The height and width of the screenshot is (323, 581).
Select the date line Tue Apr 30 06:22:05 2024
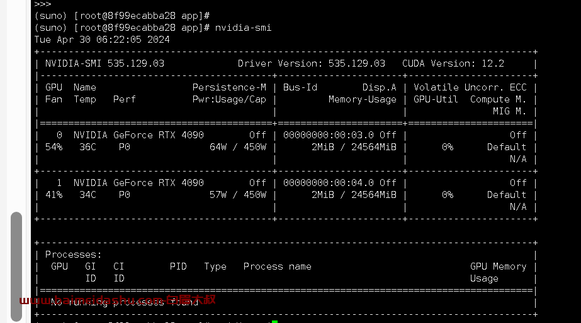pyautogui.click(x=102, y=40)
